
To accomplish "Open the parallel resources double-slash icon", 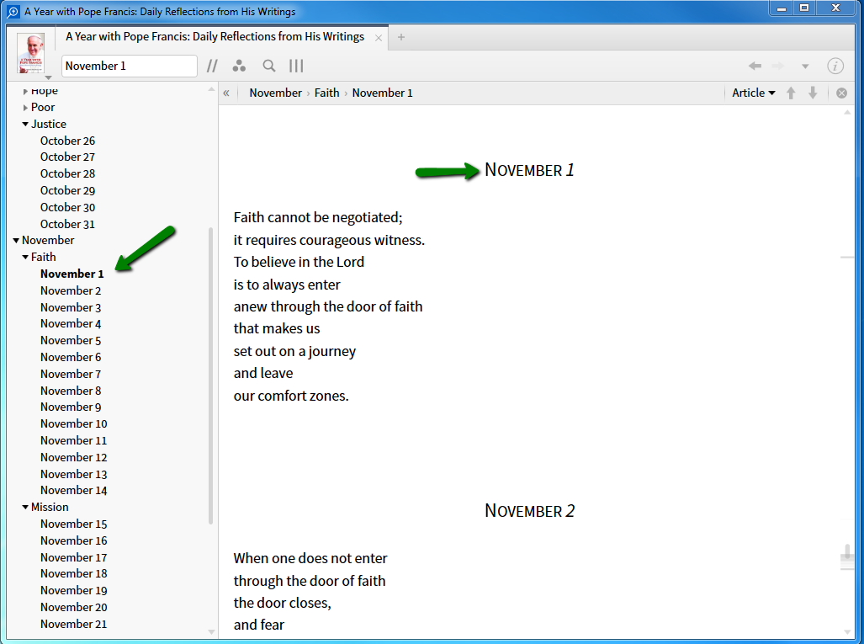I will 212,67.
